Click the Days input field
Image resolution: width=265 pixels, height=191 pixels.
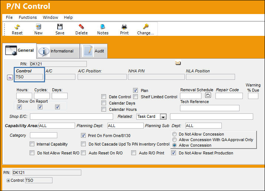coord(60,96)
